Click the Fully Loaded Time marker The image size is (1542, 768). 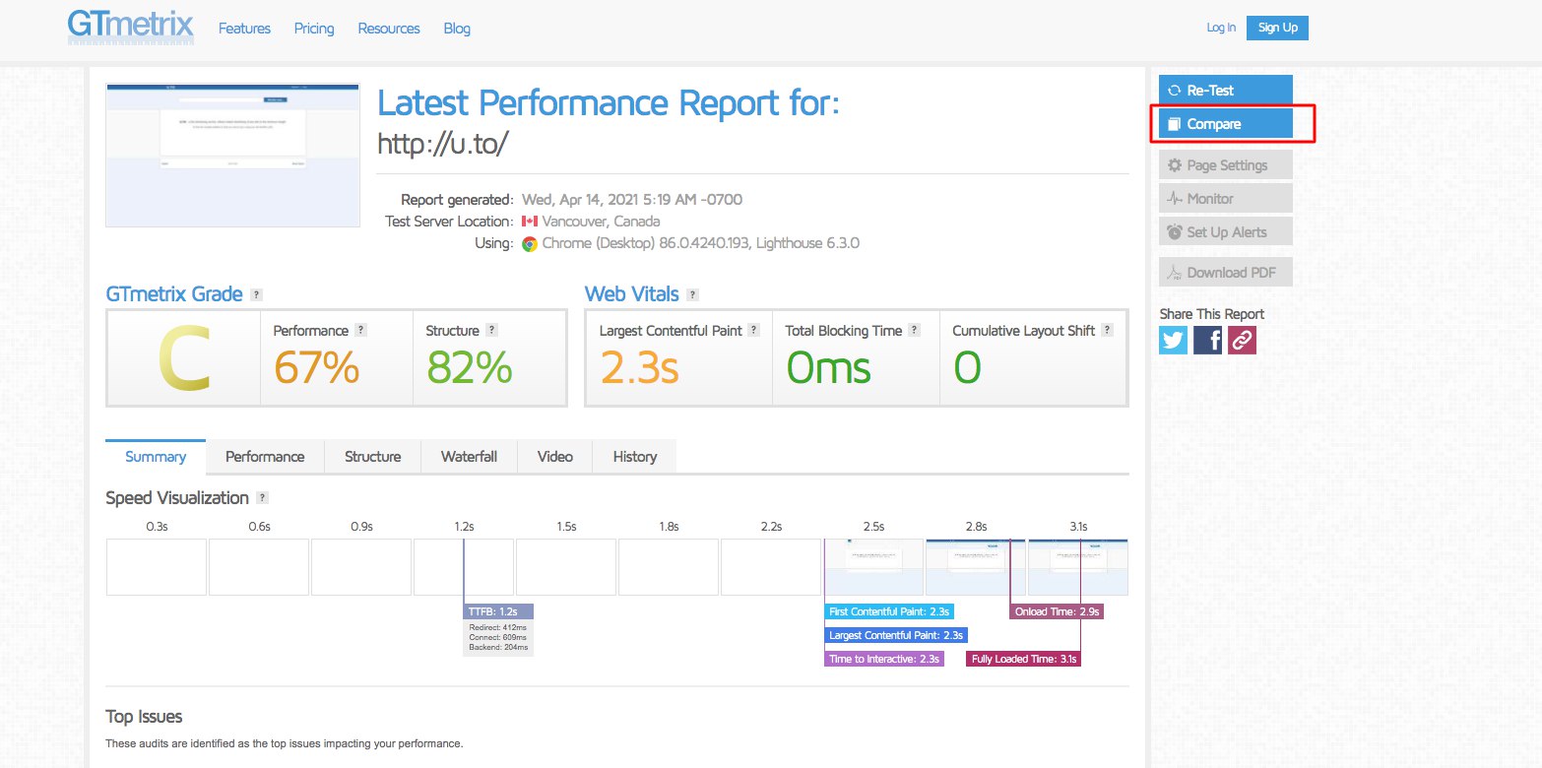click(1024, 659)
